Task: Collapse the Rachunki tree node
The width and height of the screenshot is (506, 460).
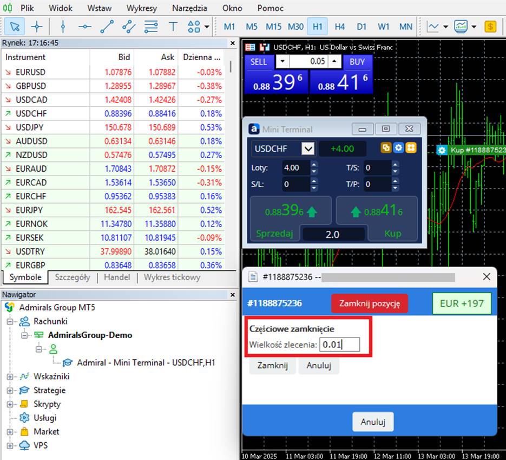Action: tap(10, 321)
